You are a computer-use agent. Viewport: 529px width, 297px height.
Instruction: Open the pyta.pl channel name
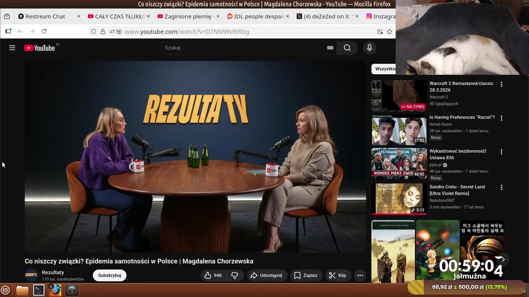436,165
